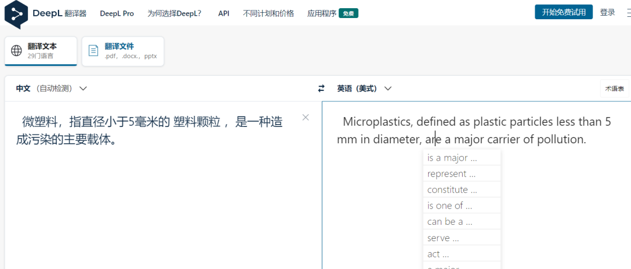Image resolution: width=631 pixels, height=269 pixels.
Task: Swap languages with the arrows icon
Action: point(321,89)
